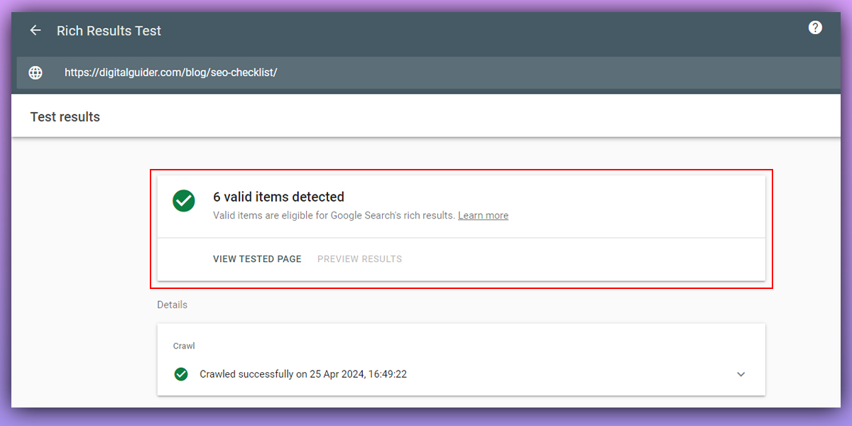Open the Learn more link
The image size is (852, 426).
coord(483,215)
